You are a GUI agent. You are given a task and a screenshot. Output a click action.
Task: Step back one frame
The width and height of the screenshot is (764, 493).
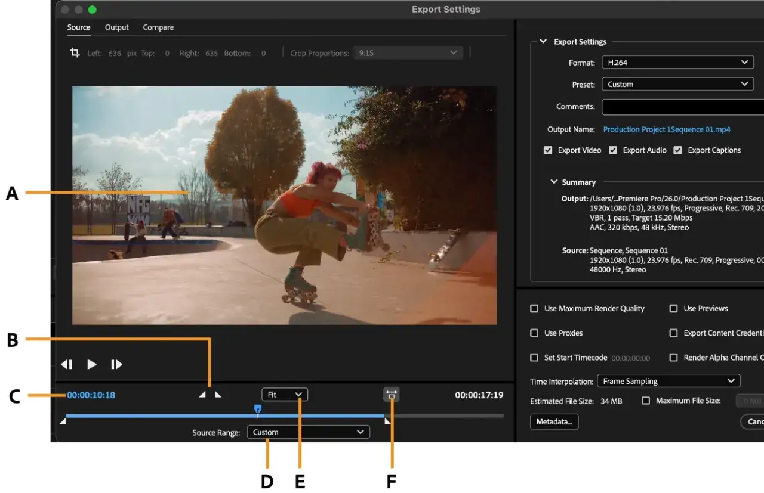coord(67,364)
